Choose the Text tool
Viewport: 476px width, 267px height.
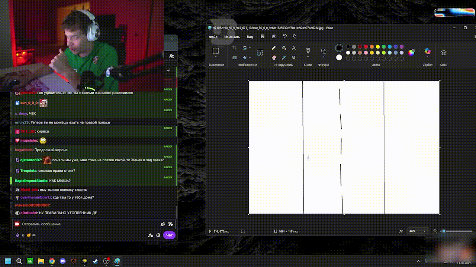coord(294,48)
